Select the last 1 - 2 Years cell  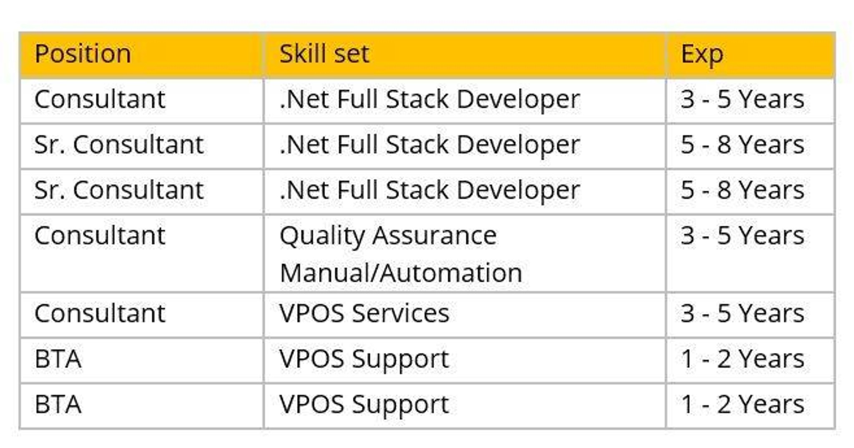(x=742, y=404)
